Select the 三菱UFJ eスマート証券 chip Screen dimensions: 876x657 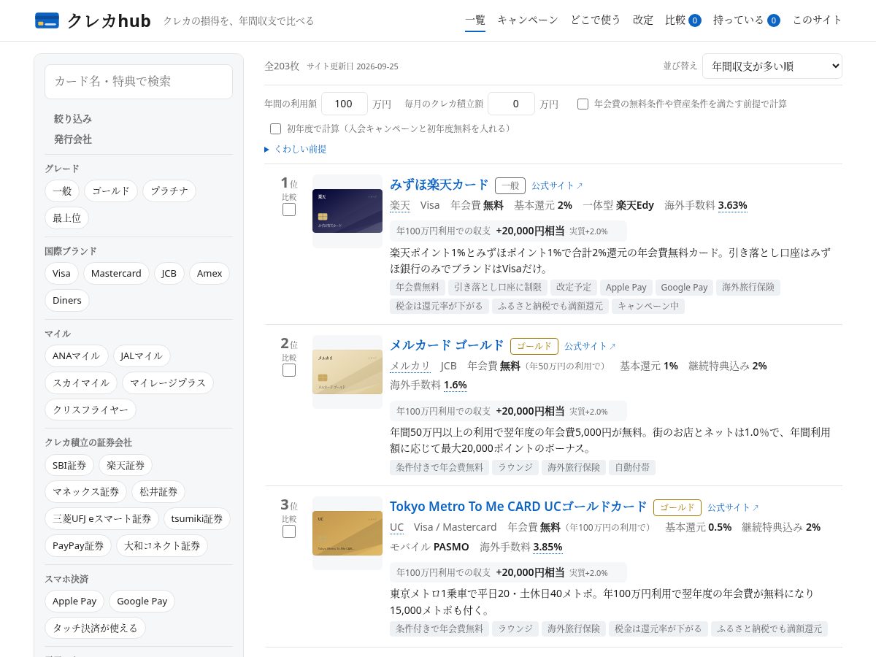click(102, 518)
